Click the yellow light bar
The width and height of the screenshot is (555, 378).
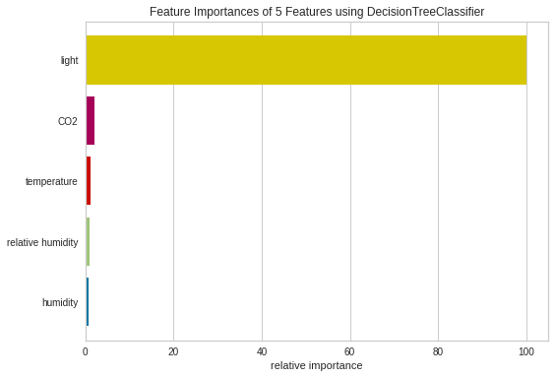306,60
